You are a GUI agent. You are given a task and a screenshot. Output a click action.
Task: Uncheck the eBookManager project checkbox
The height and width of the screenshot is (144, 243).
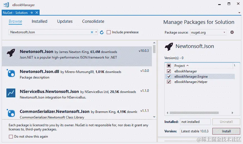pos(169,71)
